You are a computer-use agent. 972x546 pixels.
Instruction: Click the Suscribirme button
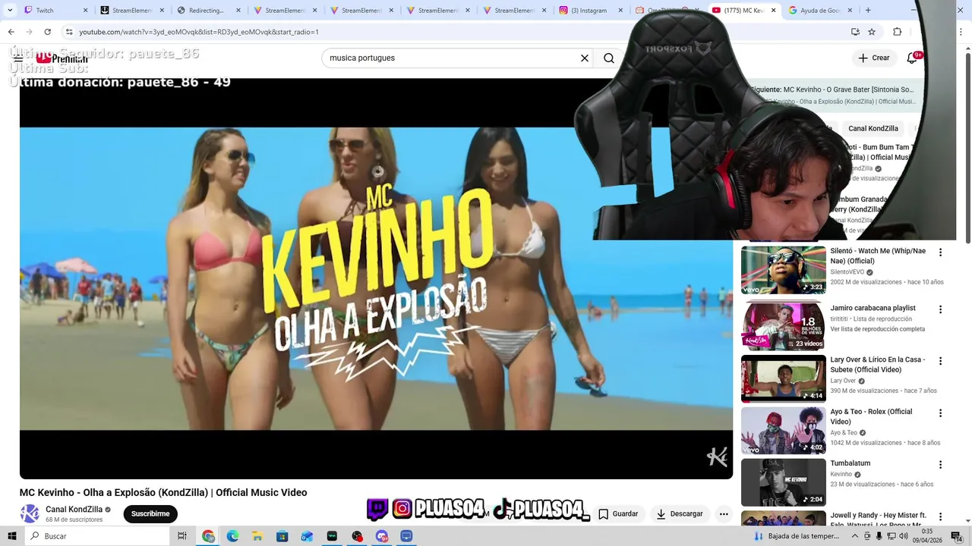tap(150, 513)
